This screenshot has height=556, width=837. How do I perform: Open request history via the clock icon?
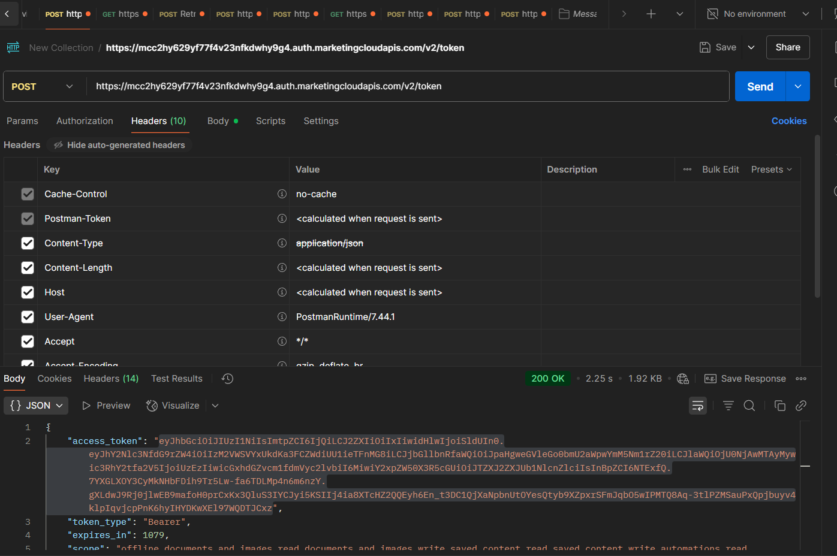pyautogui.click(x=227, y=378)
